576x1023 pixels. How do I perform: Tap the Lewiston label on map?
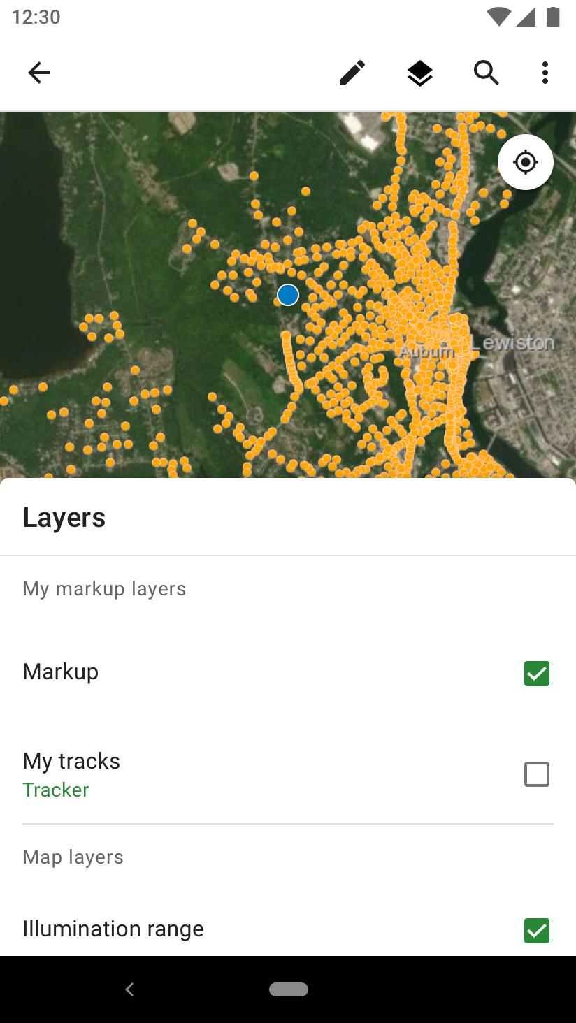click(x=512, y=343)
